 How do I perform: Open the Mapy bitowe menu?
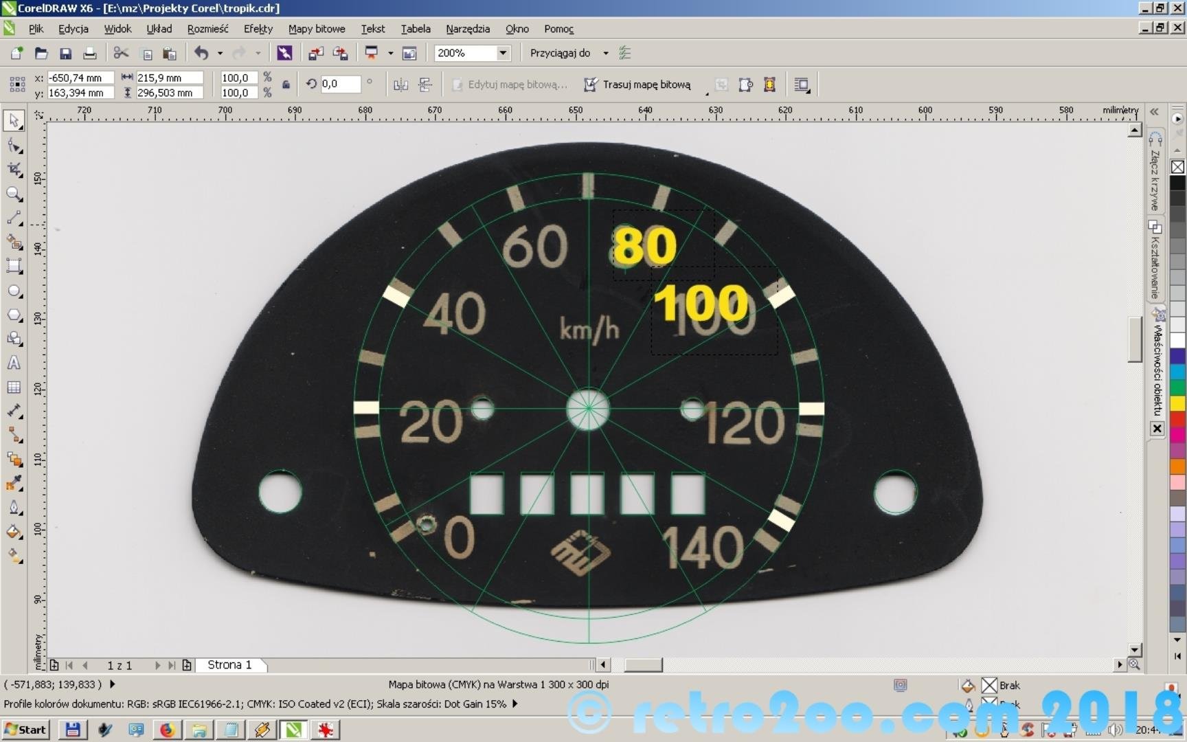(x=316, y=29)
